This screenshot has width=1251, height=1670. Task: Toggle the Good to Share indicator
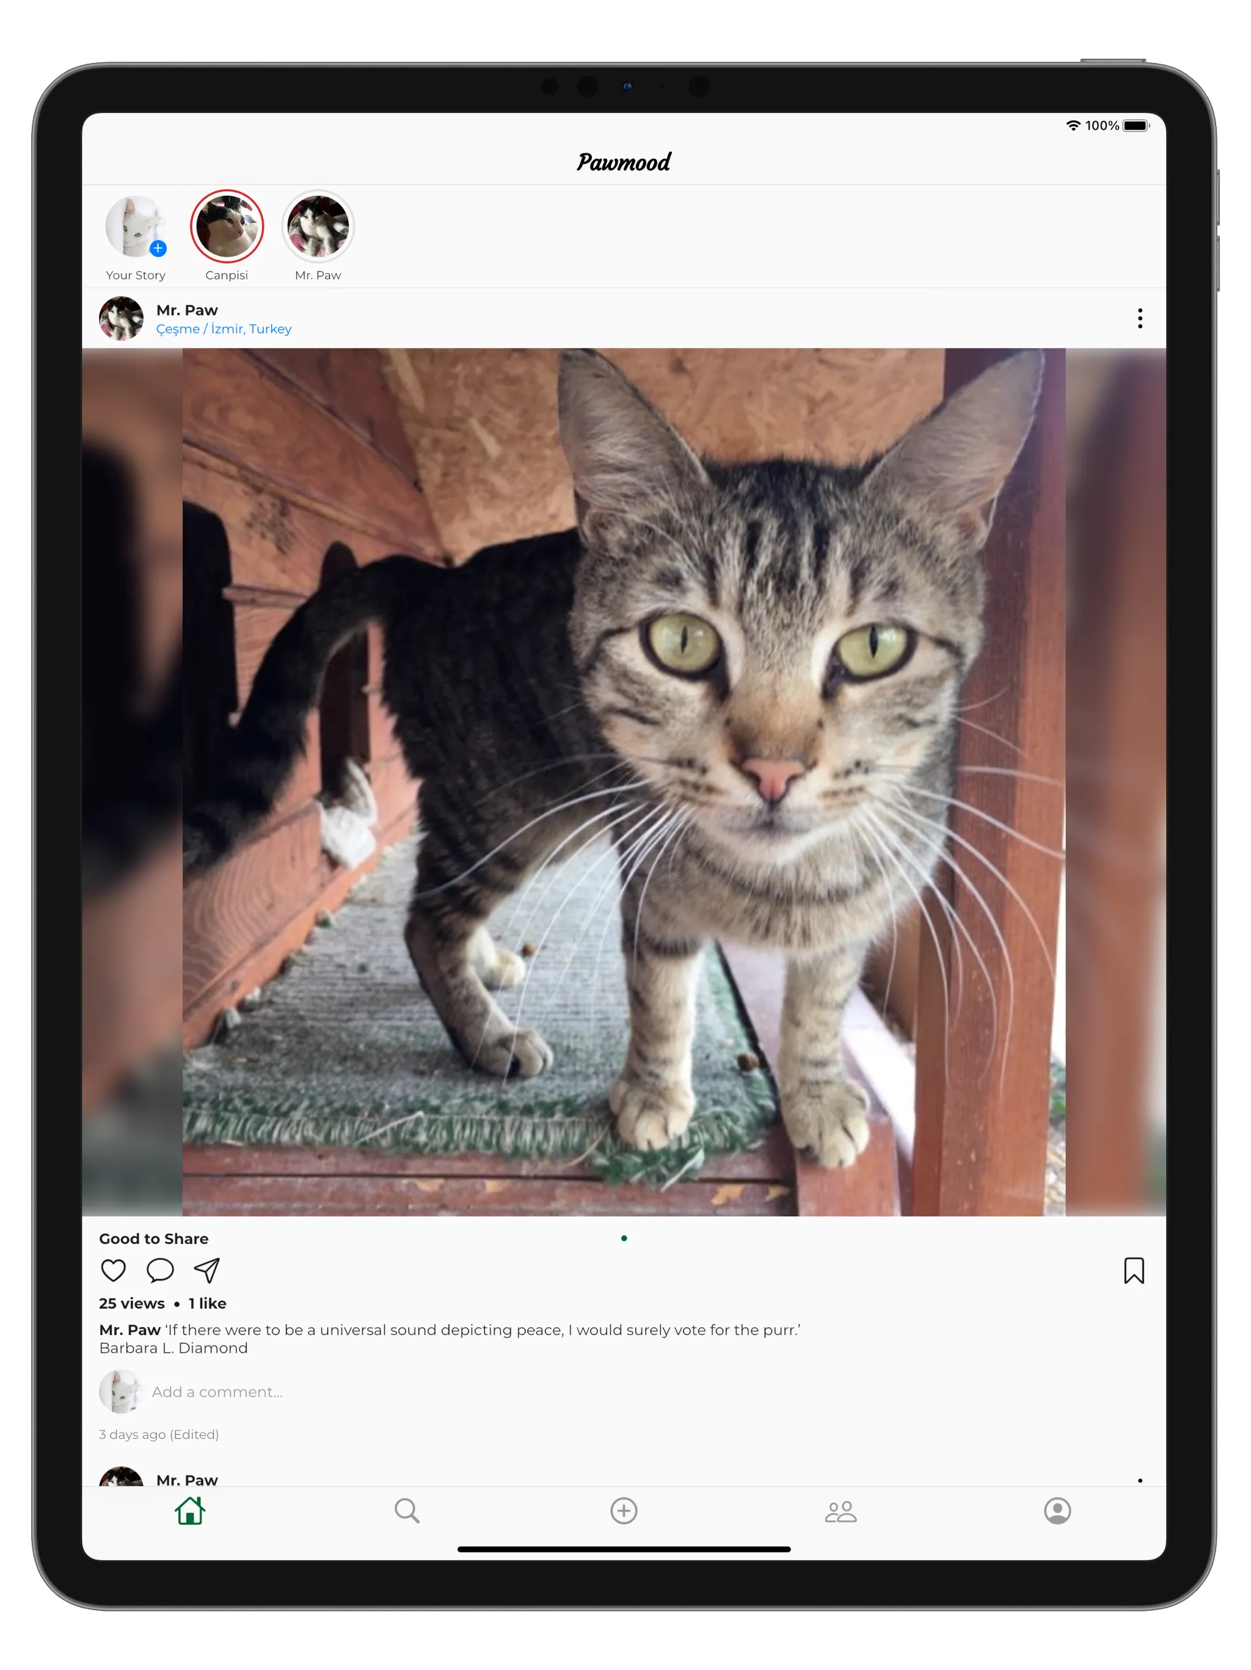[625, 1232]
